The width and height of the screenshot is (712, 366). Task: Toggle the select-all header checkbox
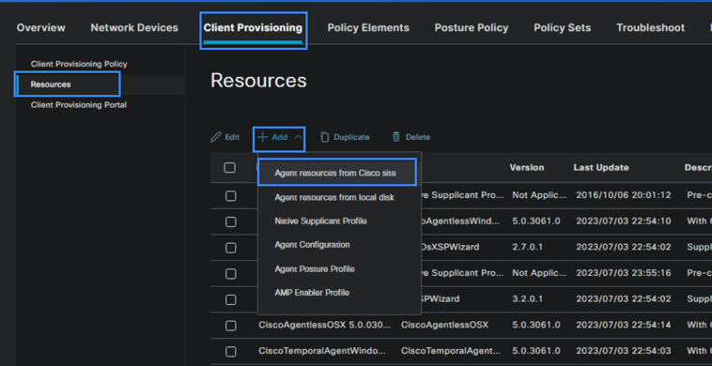tap(230, 168)
